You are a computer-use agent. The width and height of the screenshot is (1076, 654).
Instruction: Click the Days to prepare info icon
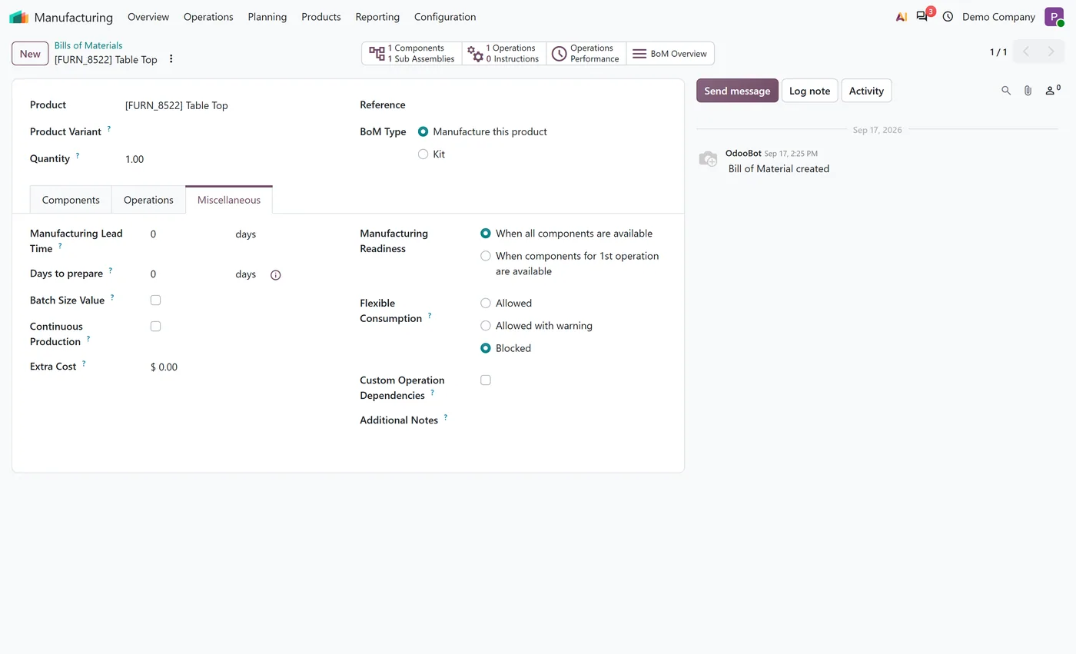tap(275, 275)
